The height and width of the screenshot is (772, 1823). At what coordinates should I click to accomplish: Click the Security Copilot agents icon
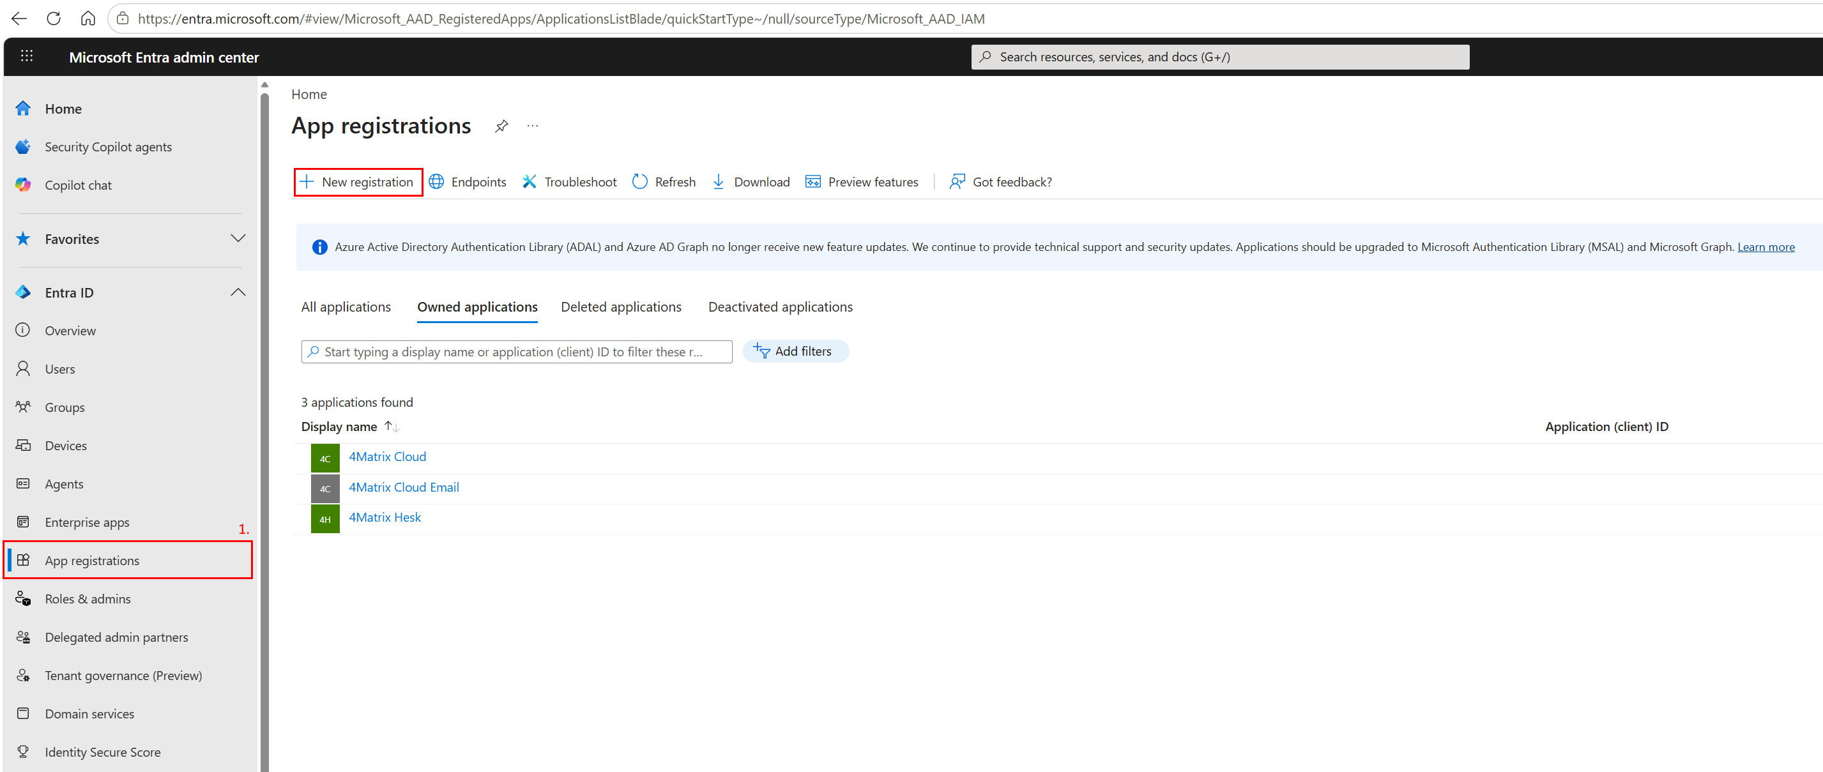point(24,146)
